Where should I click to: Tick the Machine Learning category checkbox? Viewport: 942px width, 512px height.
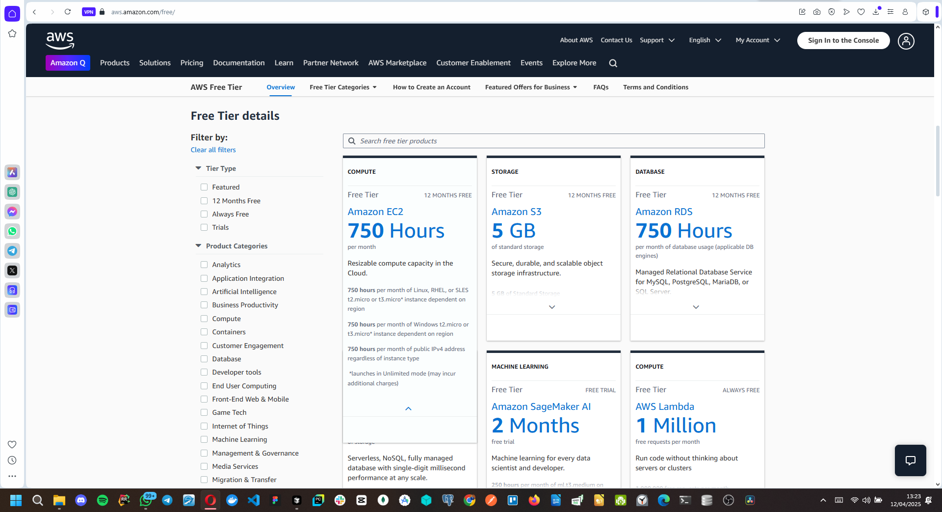pyautogui.click(x=204, y=439)
